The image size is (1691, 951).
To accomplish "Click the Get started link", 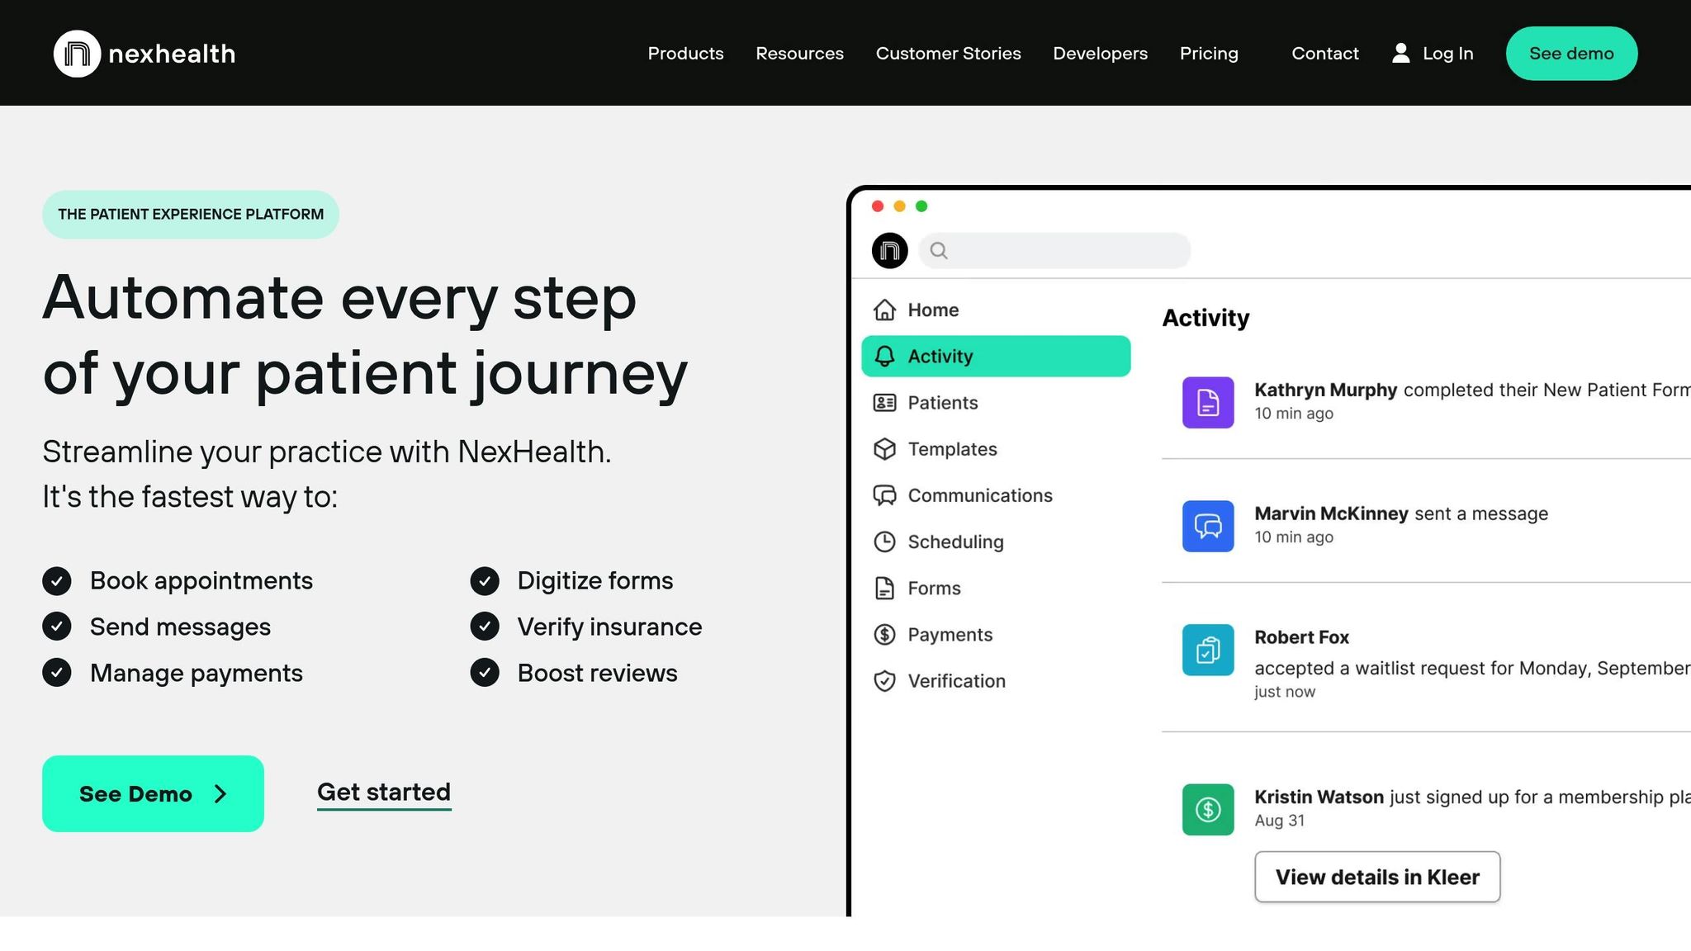I will [x=383, y=792].
